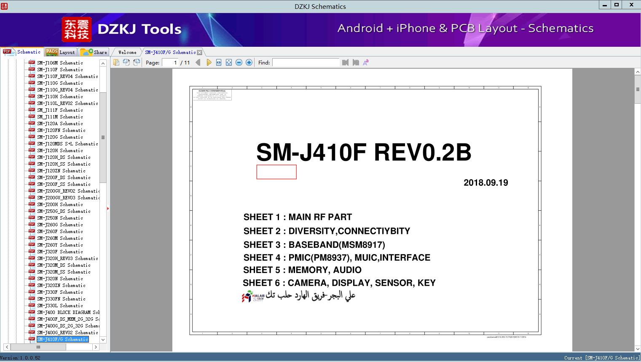Click the first copy icon in PDF toolbar
The width and height of the screenshot is (641, 362).
click(116, 62)
